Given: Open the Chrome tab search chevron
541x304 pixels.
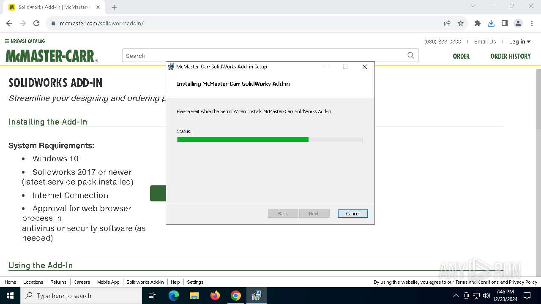Looking at the screenshot, I should (x=473, y=6).
